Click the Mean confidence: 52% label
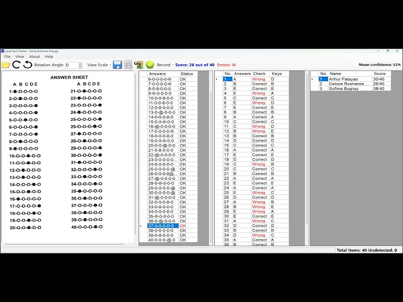Screen dimensions: 403x302 coord(380,65)
